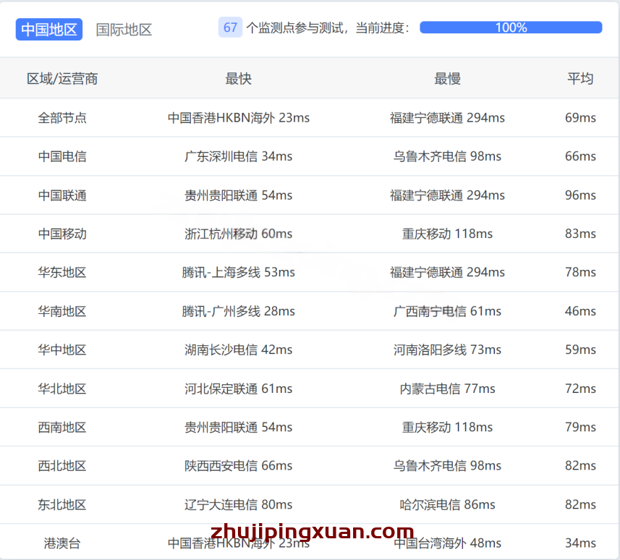The image size is (620, 560).
Task: Click the 59ms average value
Action: [580, 349]
